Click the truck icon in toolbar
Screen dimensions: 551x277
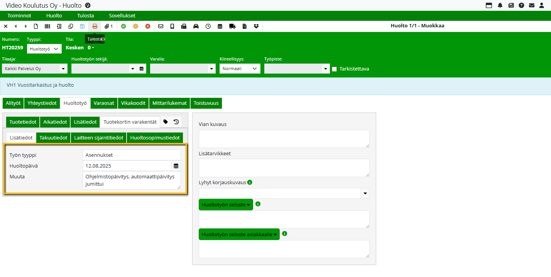click(232, 26)
